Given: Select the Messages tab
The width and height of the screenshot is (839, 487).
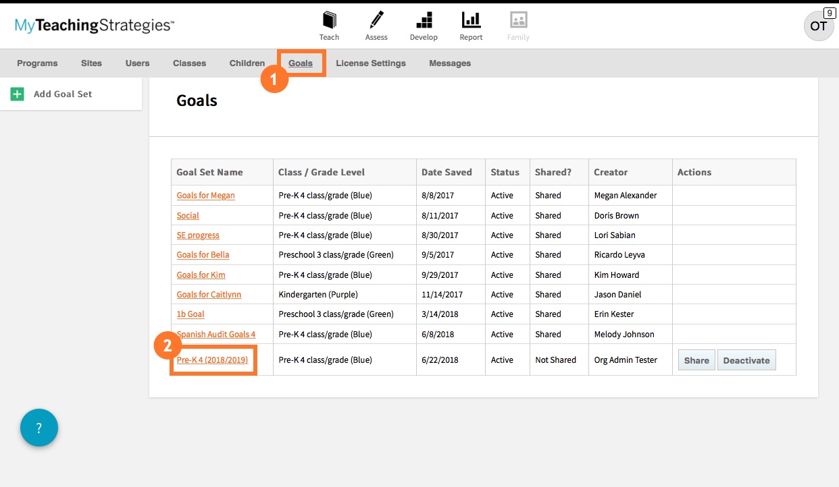Looking at the screenshot, I should pyautogui.click(x=450, y=63).
